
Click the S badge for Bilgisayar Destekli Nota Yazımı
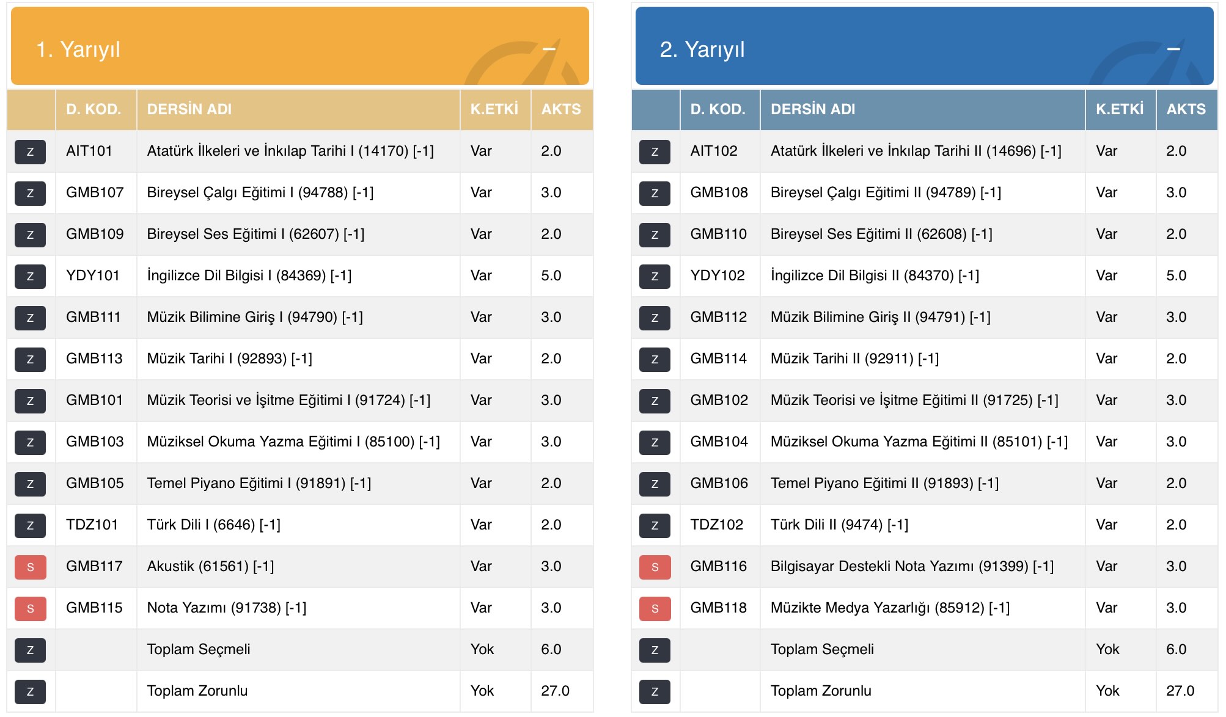coord(655,567)
